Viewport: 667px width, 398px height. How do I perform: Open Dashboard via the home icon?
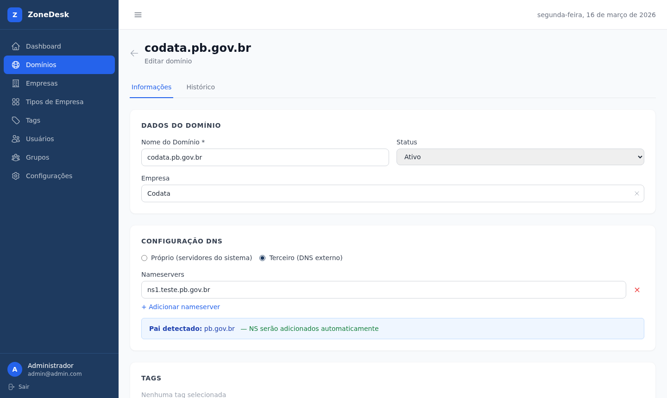tap(16, 46)
